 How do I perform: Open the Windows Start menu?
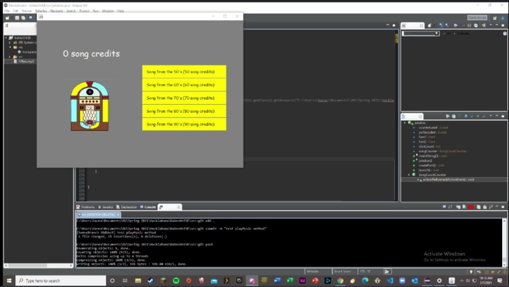pyautogui.click(x=9, y=281)
